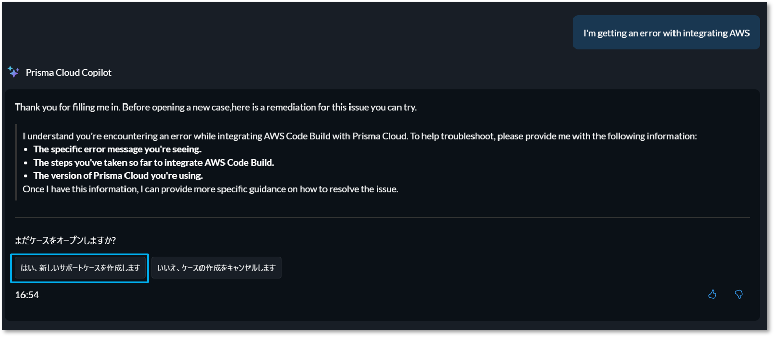Click the bullet about AWS Code Build steps
The image size is (774, 337).
coord(154,163)
